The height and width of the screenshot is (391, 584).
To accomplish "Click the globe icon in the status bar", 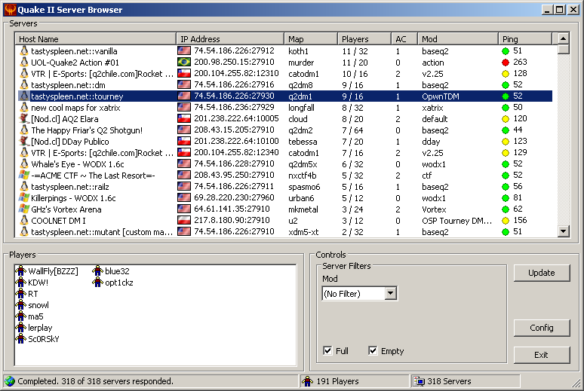I will (10, 381).
